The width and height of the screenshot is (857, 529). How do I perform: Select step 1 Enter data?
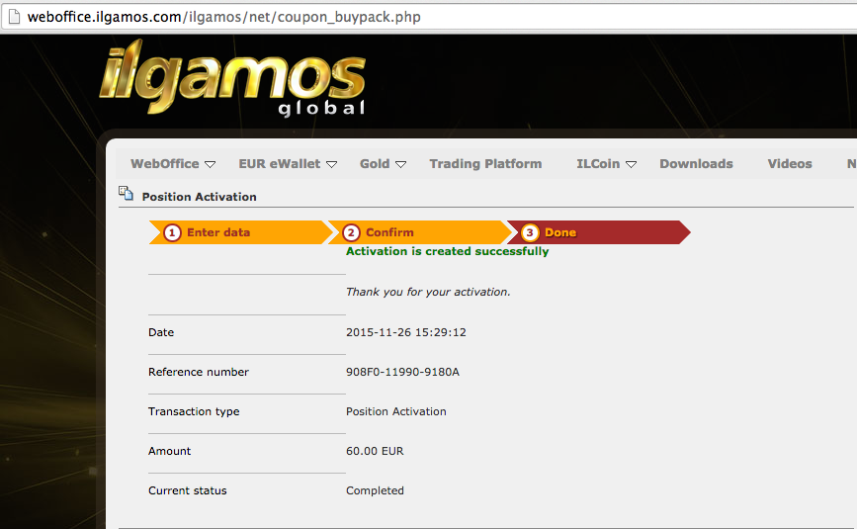coord(240,232)
